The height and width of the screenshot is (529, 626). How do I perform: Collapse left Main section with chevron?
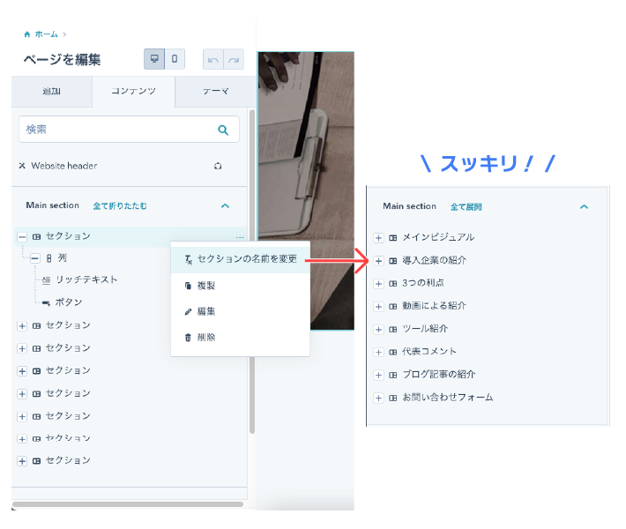225,206
